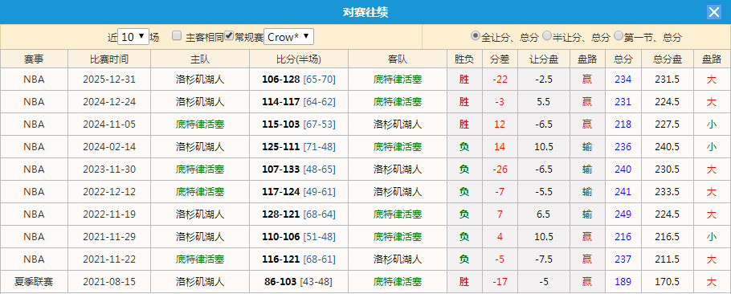Open the 近10场 match count dropdown
Image resolution: width=731 pixels, height=294 pixels.
pos(133,37)
